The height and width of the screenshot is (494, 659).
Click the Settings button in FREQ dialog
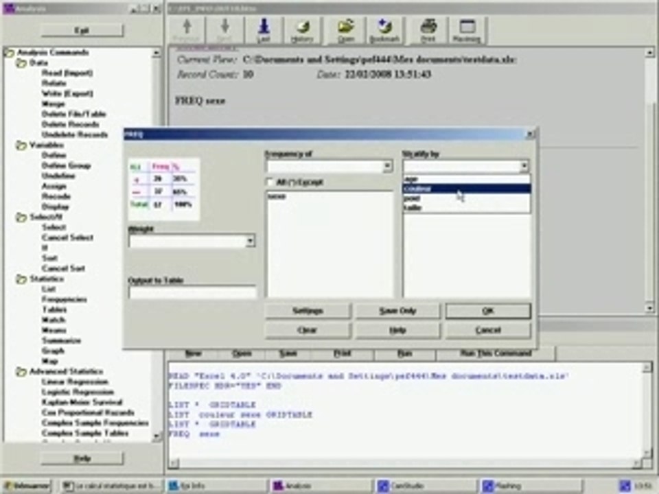pos(307,311)
